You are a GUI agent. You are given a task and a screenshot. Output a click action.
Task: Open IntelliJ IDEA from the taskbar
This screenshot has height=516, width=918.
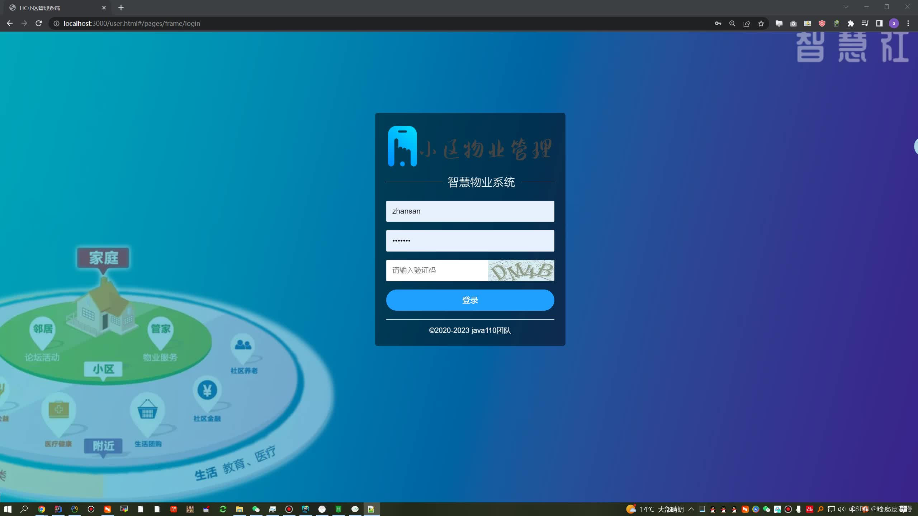58,509
